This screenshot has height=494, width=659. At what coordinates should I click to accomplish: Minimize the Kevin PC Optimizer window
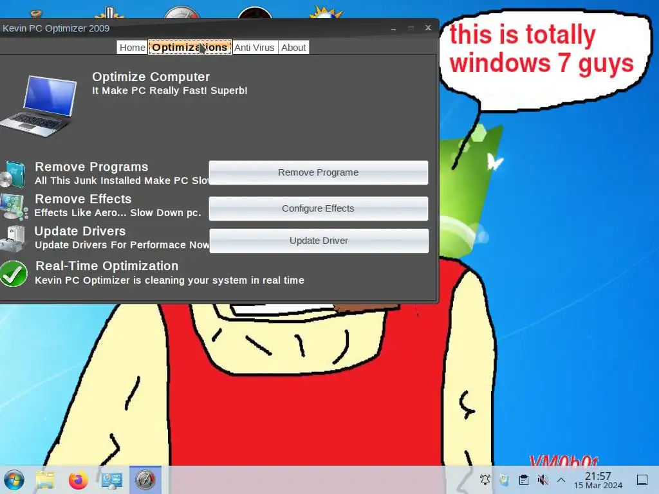(x=393, y=28)
